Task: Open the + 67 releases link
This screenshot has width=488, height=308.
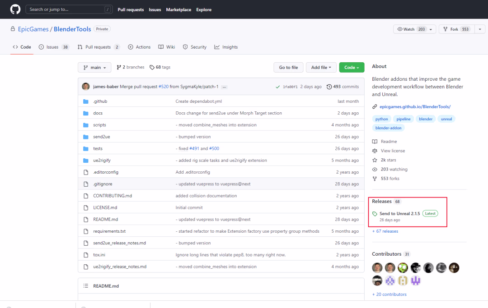Action: point(385,231)
